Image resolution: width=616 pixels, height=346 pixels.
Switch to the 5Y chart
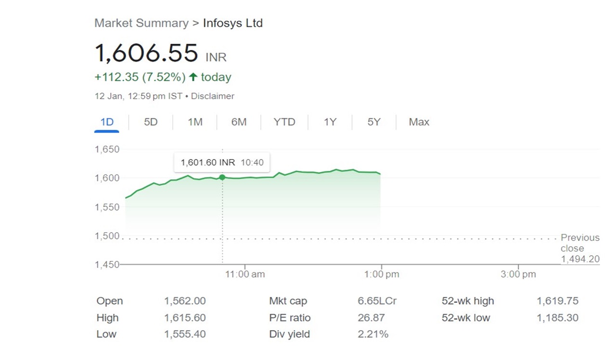tap(374, 122)
